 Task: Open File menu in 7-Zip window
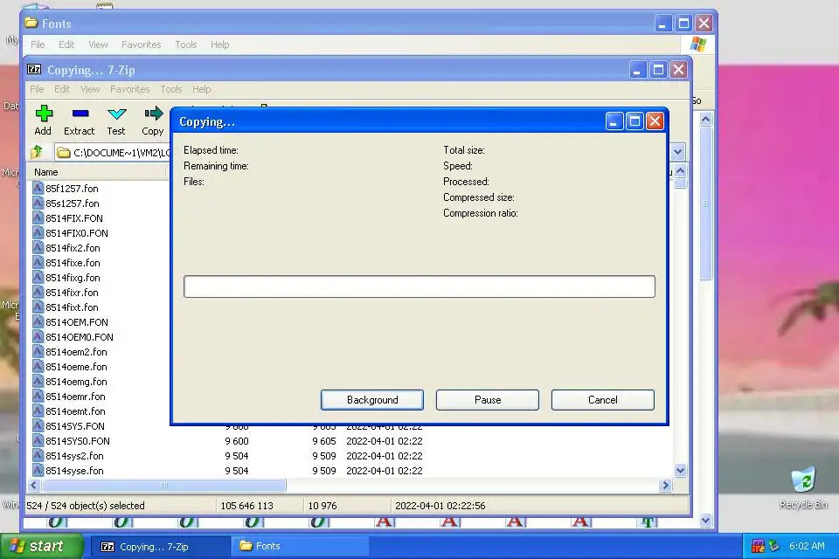37,89
